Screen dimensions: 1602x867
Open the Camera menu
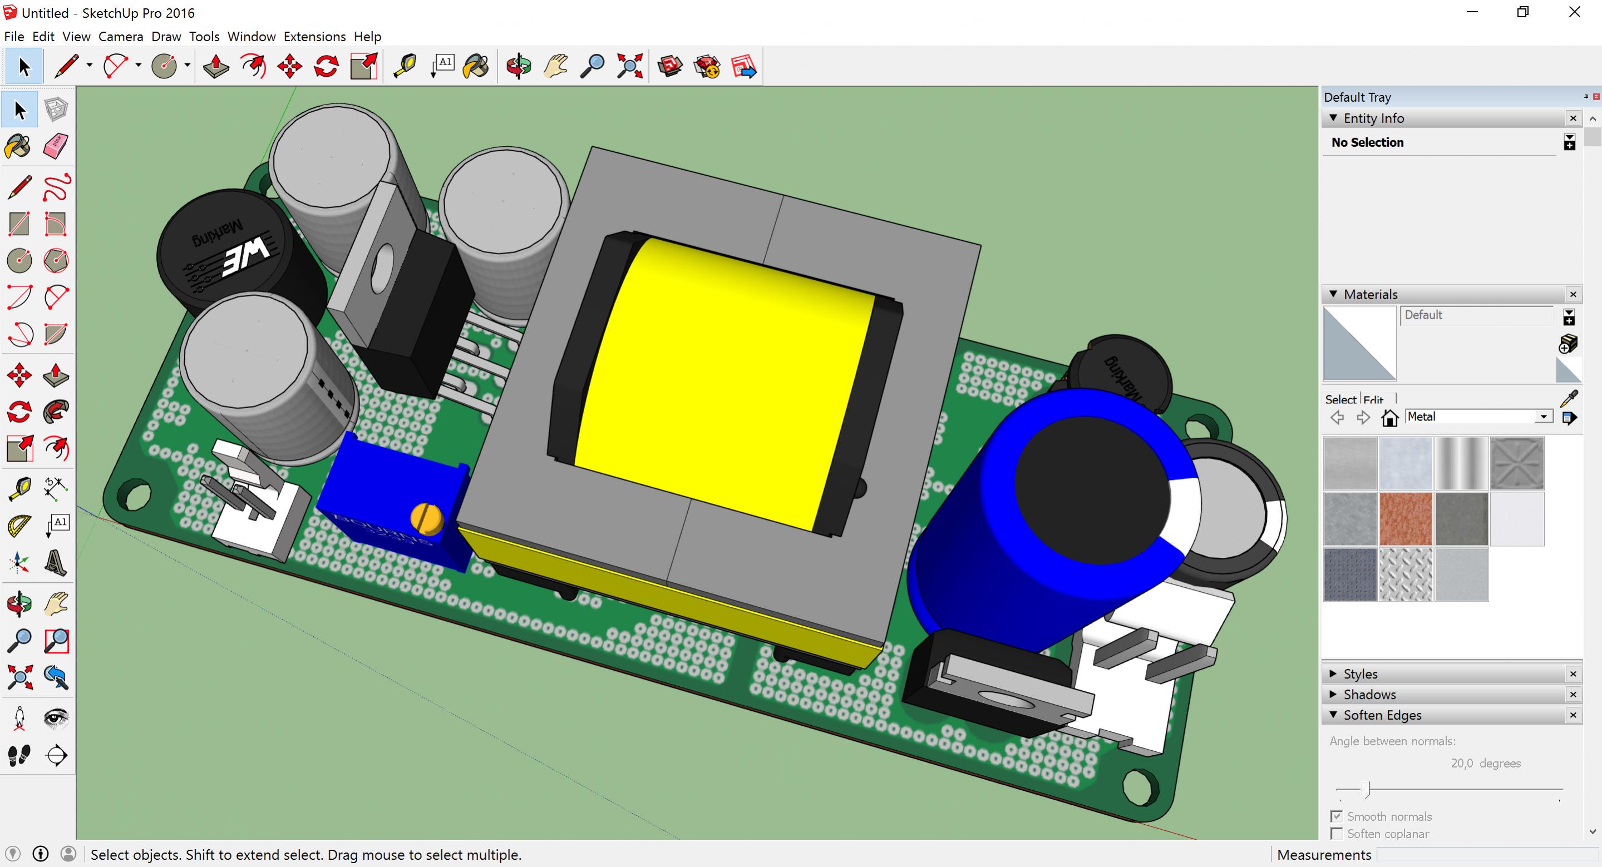(121, 37)
